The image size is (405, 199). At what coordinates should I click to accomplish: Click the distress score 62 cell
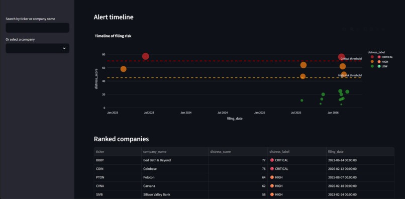(x=238, y=186)
